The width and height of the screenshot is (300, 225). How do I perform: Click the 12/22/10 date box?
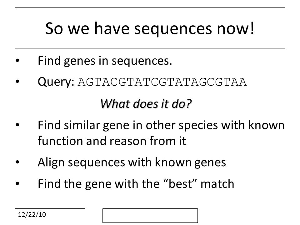click(x=50, y=217)
